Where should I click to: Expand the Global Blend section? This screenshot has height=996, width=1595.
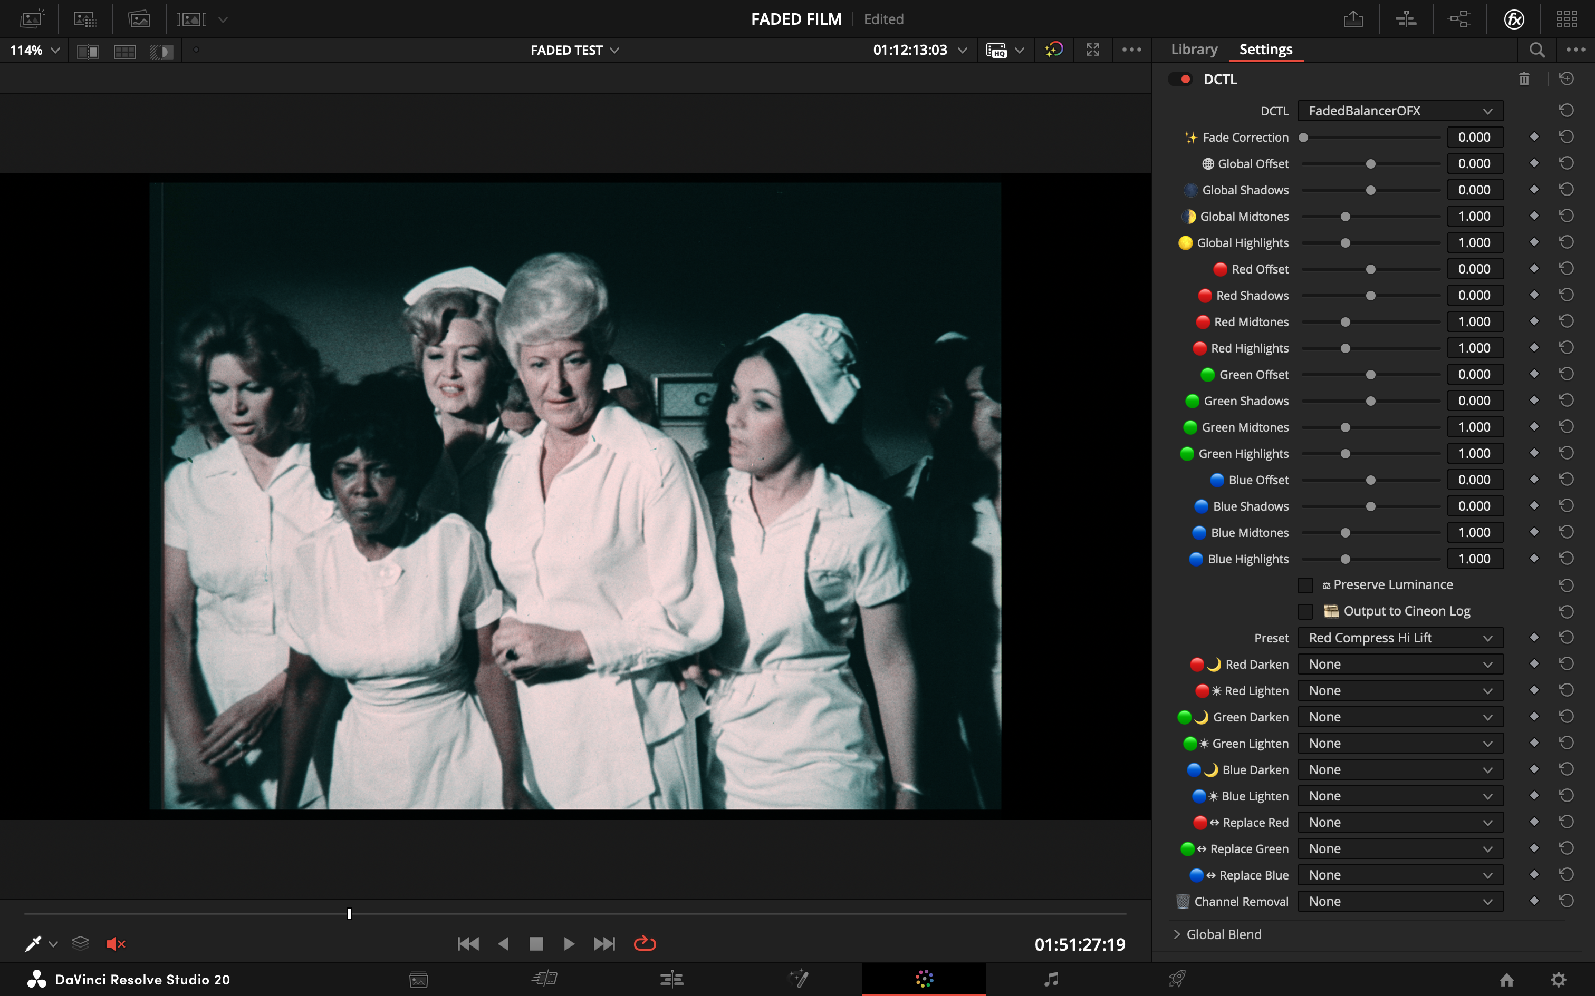click(1177, 934)
